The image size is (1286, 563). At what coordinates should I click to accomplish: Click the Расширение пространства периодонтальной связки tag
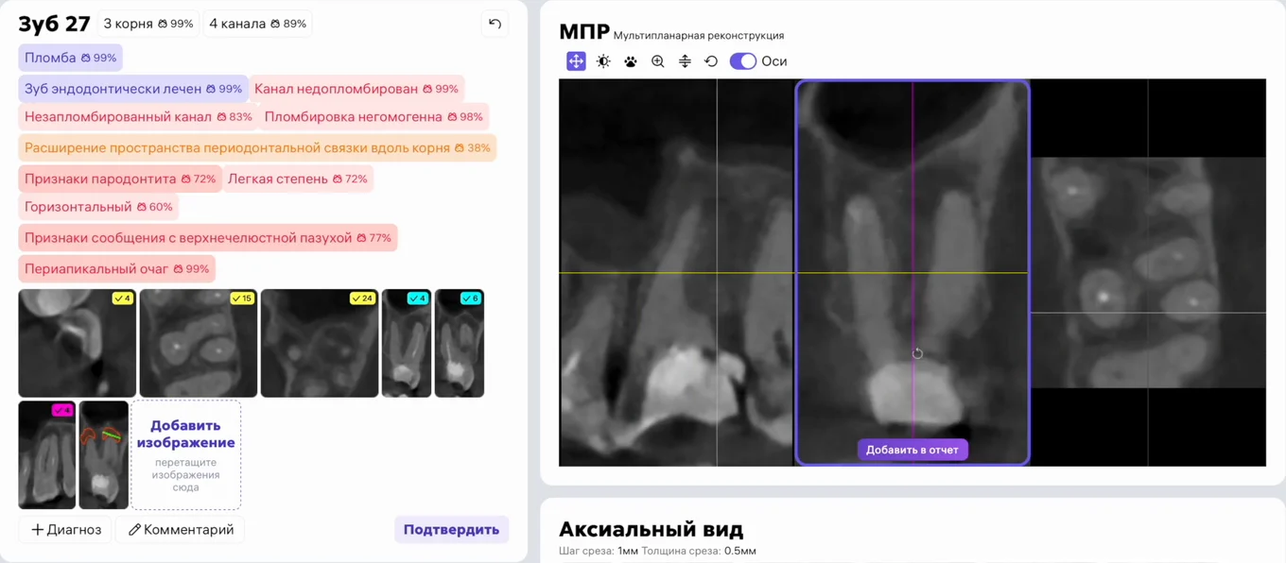pos(257,148)
